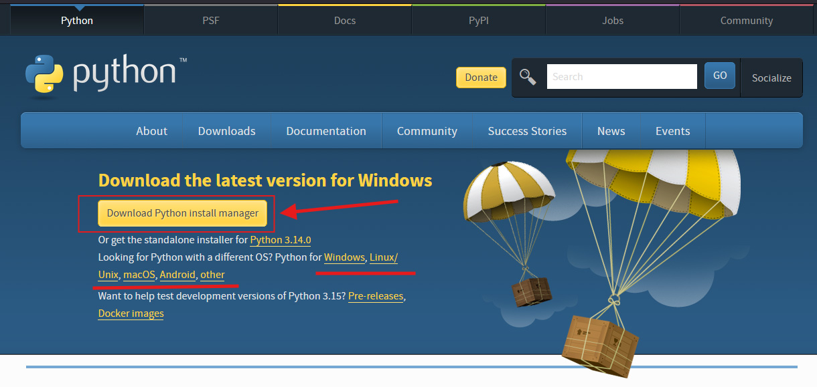Go to the Jobs top tab

[613, 20]
